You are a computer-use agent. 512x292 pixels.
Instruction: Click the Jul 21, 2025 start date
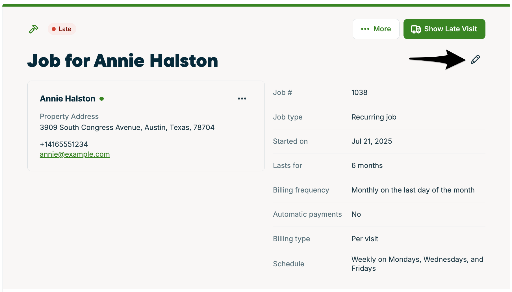(x=372, y=141)
